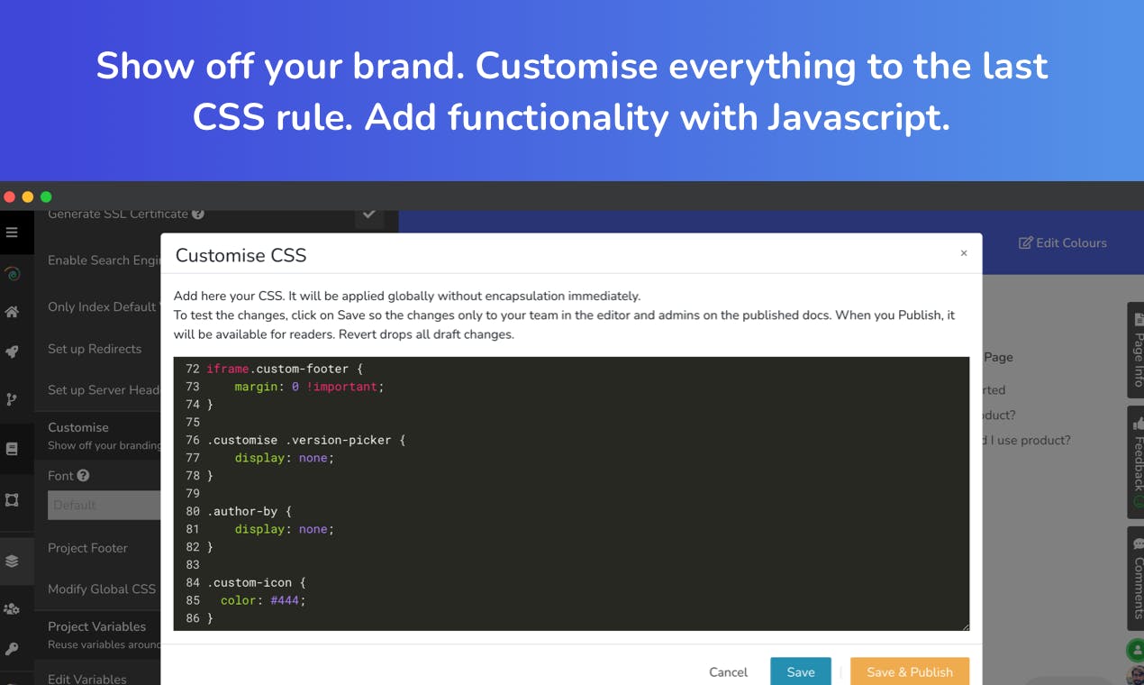Click the book documentation icon in sidebar
The height and width of the screenshot is (685, 1144).
tap(12, 449)
